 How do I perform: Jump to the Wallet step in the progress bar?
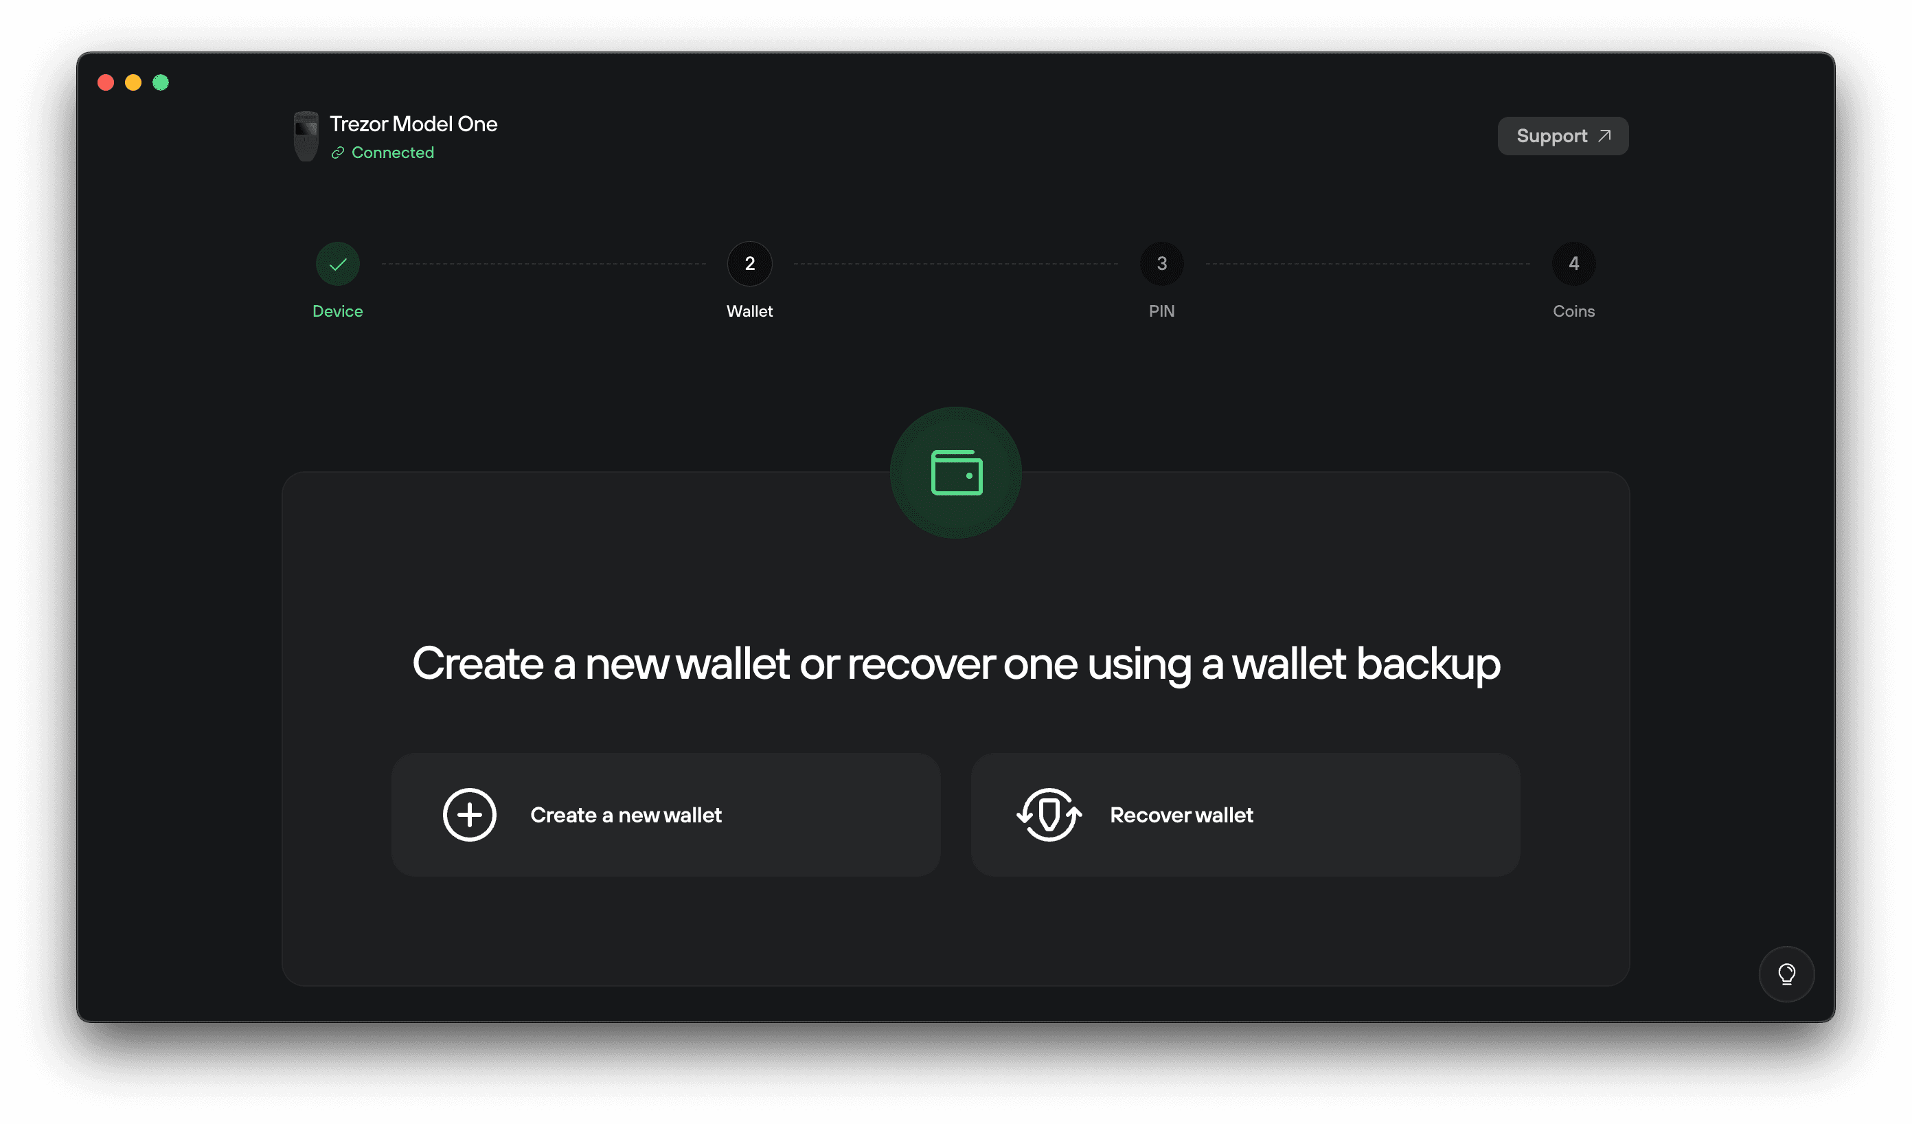[x=749, y=263]
